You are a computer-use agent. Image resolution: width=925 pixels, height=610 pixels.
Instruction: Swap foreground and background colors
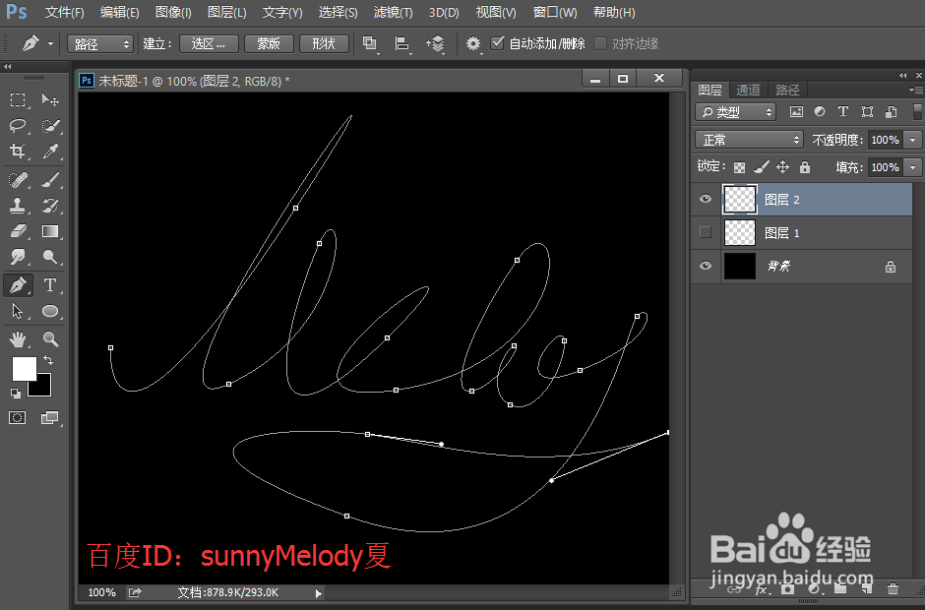click(x=48, y=360)
